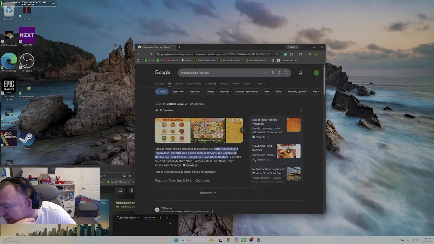The image size is (434, 244).
Task: Open Google Search Labs flask icon
Action: pos(300,73)
